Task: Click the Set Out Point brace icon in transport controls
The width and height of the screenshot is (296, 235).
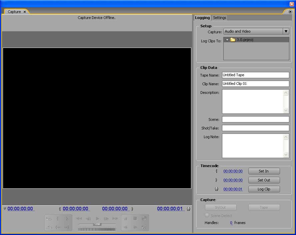Action: click(x=67, y=218)
